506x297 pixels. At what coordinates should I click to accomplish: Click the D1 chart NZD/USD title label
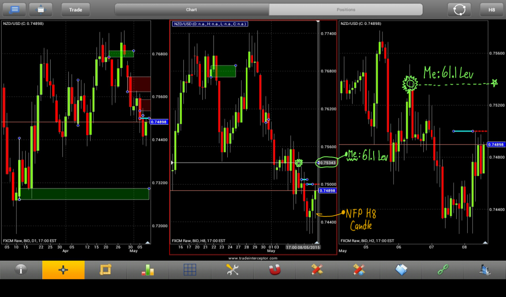pos(23,24)
